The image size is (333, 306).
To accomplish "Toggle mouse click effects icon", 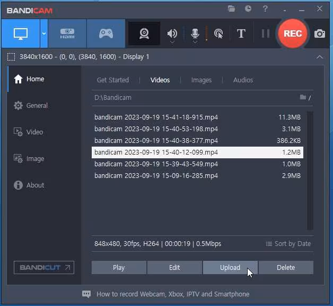I will click(218, 33).
